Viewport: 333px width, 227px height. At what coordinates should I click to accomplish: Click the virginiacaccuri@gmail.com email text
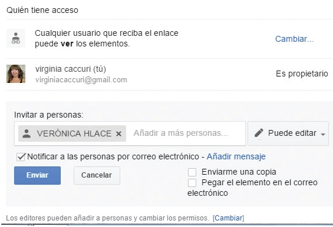81,80
